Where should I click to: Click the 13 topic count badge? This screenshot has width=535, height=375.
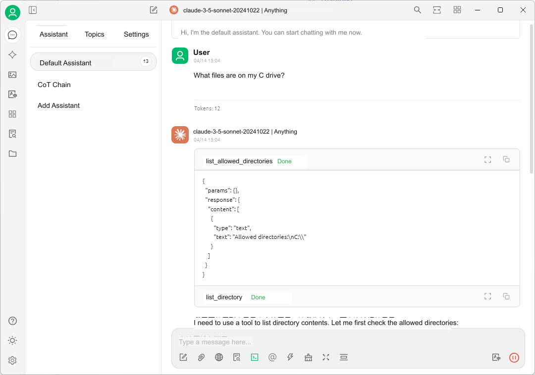(146, 61)
